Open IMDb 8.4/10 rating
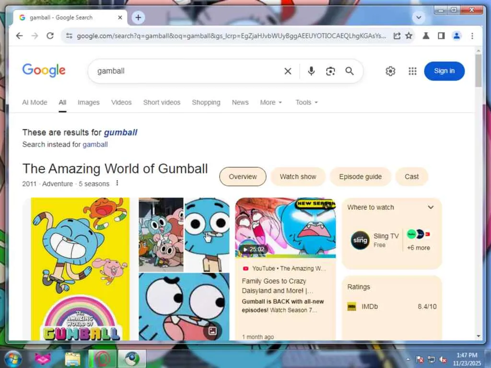491x368 pixels. tap(392, 306)
